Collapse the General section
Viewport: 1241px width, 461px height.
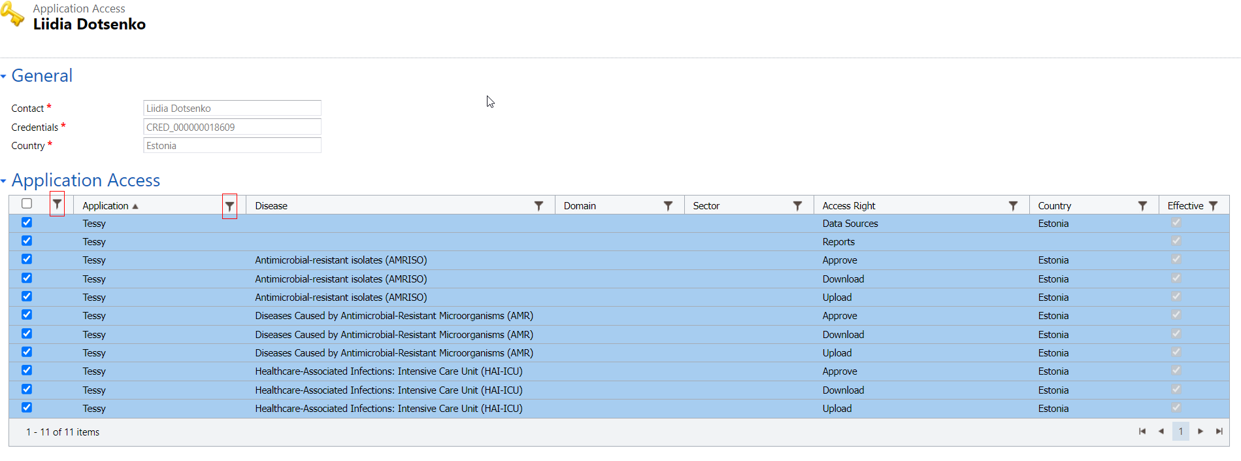(x=4, y=77)
